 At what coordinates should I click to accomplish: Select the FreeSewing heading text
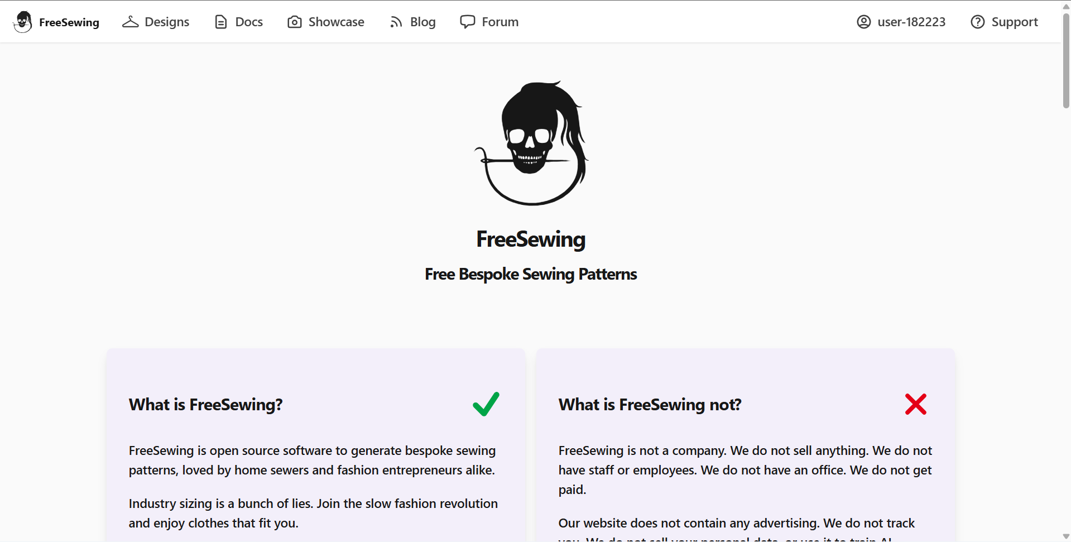pos(531,239)
